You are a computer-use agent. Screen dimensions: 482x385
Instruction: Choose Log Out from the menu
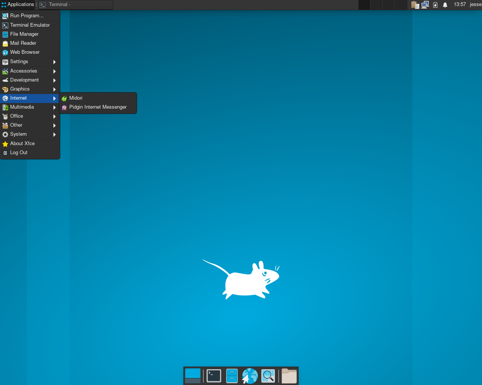30,153
